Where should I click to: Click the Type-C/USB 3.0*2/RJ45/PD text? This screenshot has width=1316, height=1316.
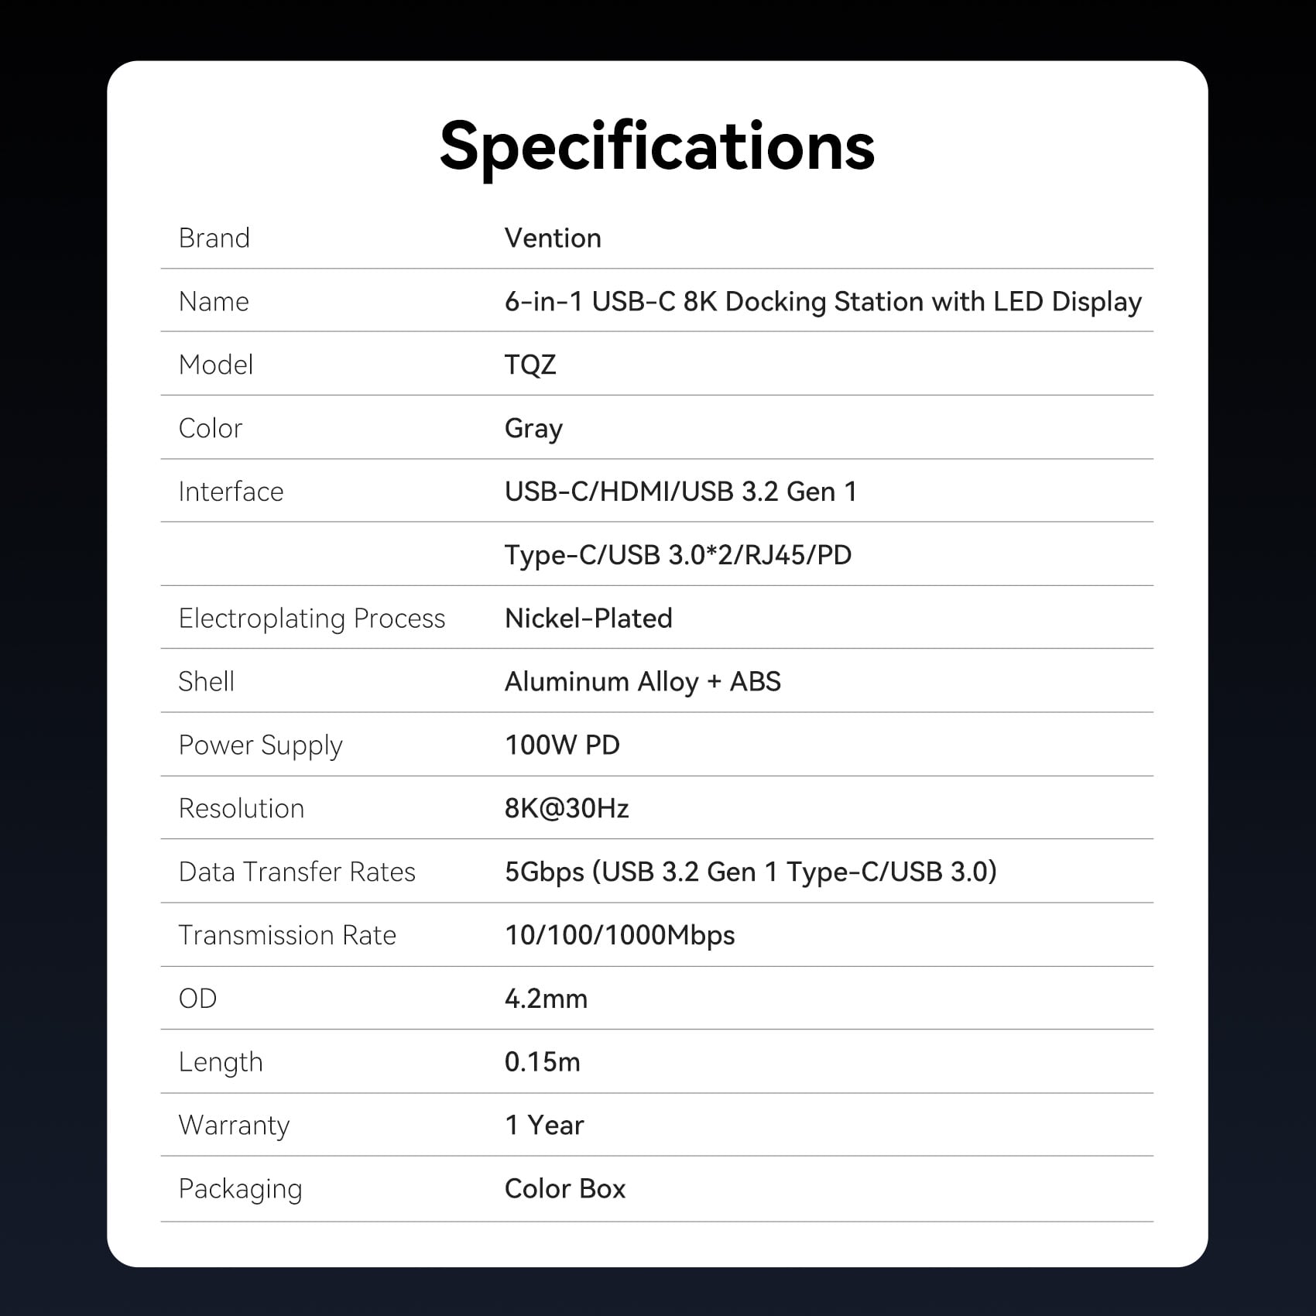click(x=677, y=555)
